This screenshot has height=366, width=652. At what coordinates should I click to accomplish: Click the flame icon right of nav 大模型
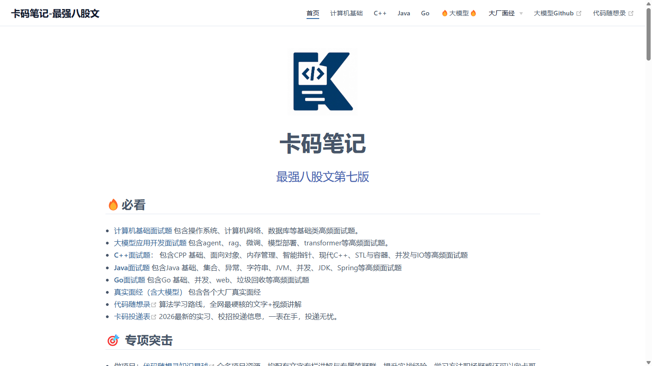(474, 13)
